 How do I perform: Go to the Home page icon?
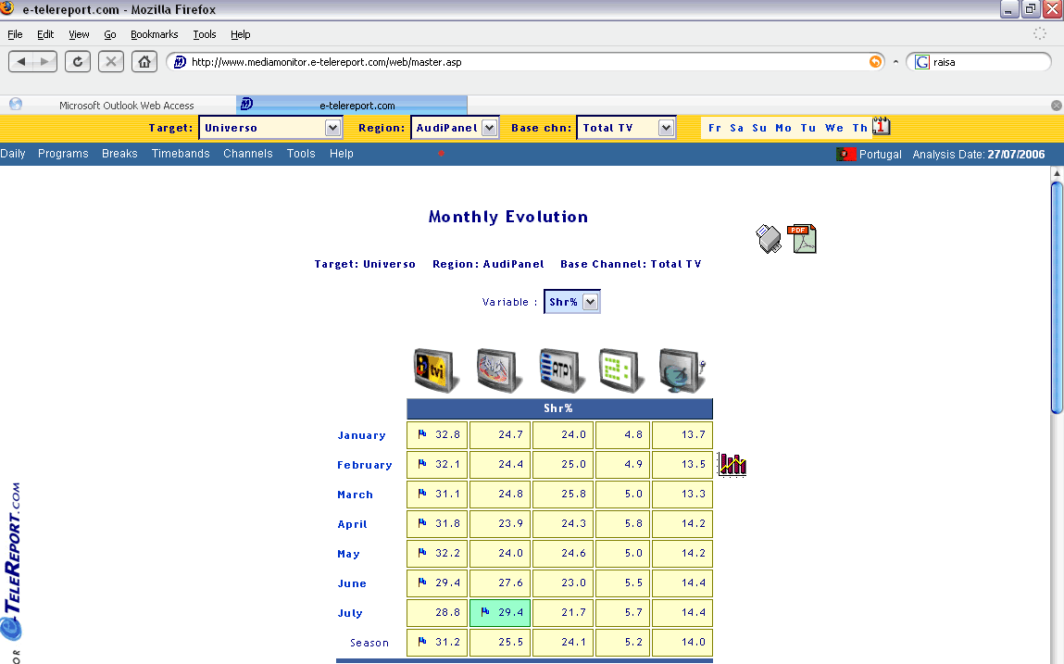144,62
